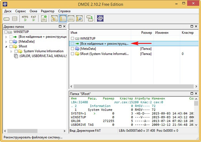Click the Имя column header
Screen dimensions: 201x142
pos(74,33)
